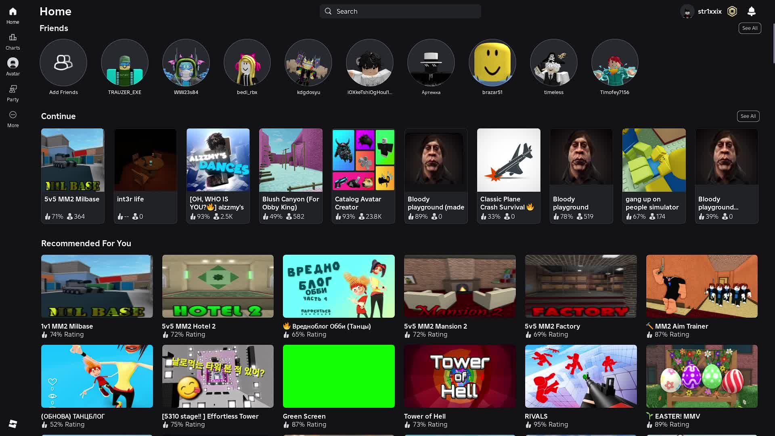Open friend brazar51 smiley avatar
The width and height of the screenshot is (775, 436).
[x=492, y=63]
